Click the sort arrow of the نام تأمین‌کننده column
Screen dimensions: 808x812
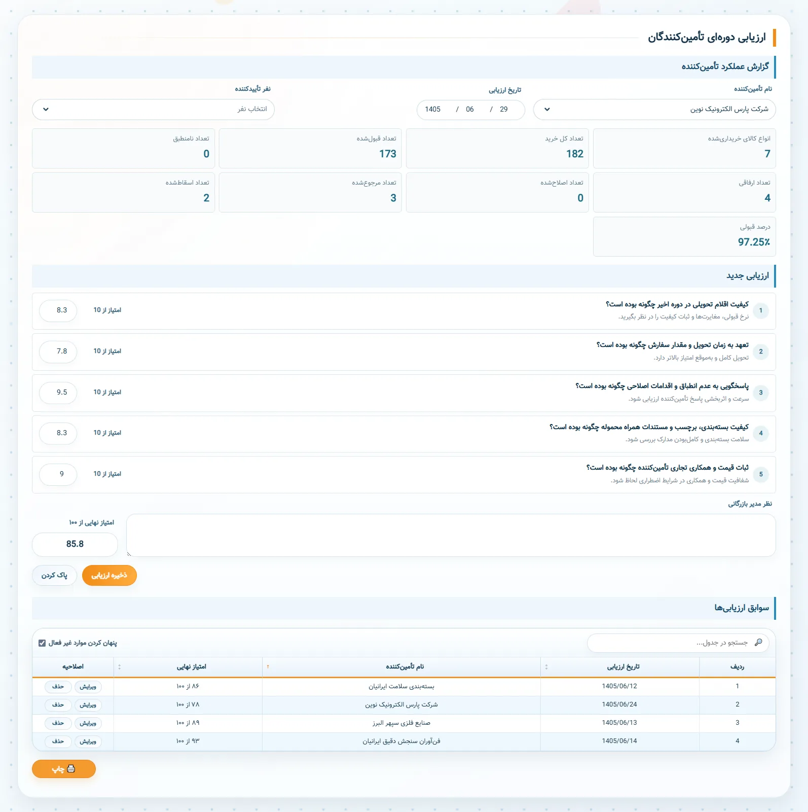coord(268,667)
